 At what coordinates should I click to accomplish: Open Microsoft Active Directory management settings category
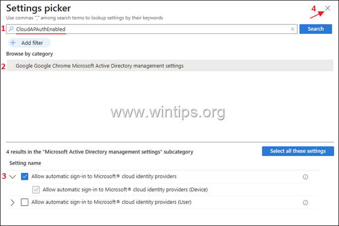(x=170, y=66)
